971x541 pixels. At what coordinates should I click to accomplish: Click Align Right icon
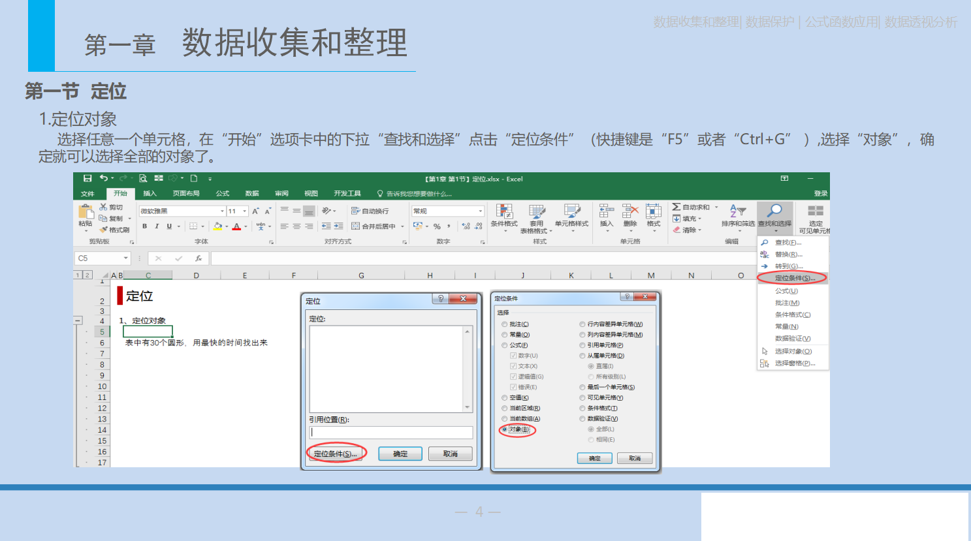click(x=309, y=226)
